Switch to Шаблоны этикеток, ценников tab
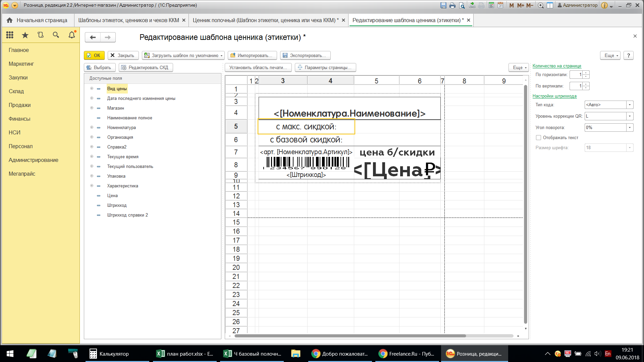The width and height of the screenshot is (644, 362). [129, 20]
